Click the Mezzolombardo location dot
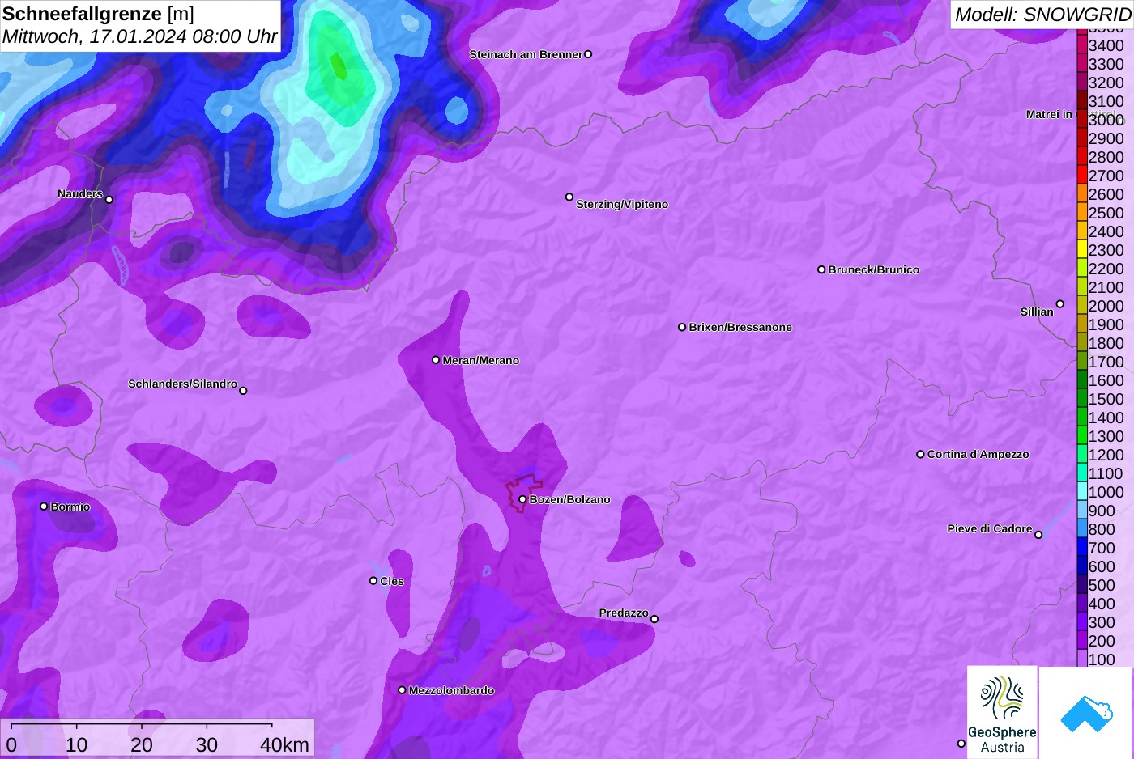The image size is (1134, 759). (402, 690)
